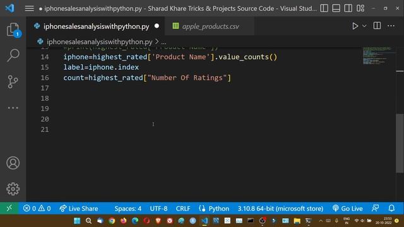The height and width of the screenshot is (227, 404).
Task: Click unsaved dot on iphonesalesanalysiswithpython.py tab
Action: [157, 26]
